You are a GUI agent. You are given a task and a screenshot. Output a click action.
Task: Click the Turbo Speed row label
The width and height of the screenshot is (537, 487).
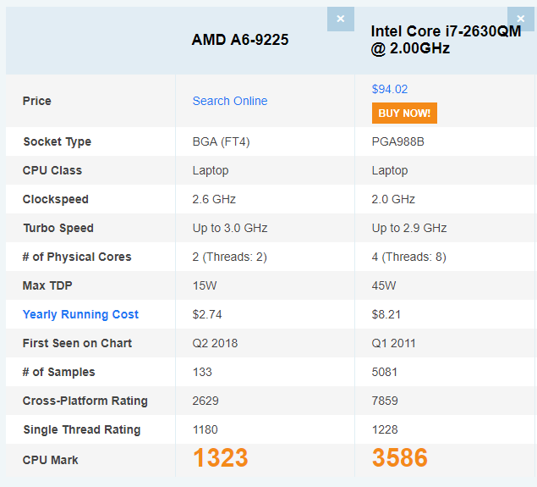point(58,228)
